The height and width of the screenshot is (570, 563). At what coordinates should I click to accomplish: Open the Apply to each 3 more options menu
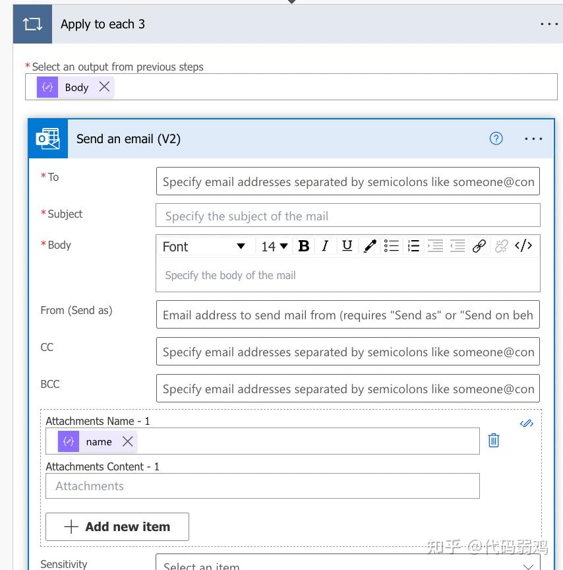[x=549, y=24]
